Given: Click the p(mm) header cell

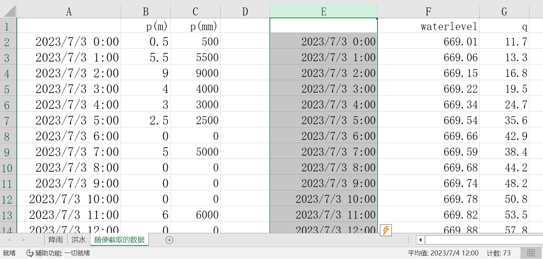Looking at the screenshot, I should [x=196, y=26].
